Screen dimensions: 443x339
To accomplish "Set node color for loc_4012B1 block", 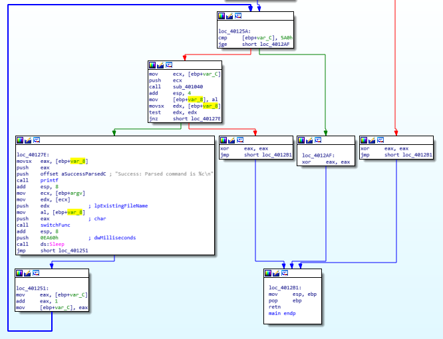I will pyautogui.click(x=268, y=273).
